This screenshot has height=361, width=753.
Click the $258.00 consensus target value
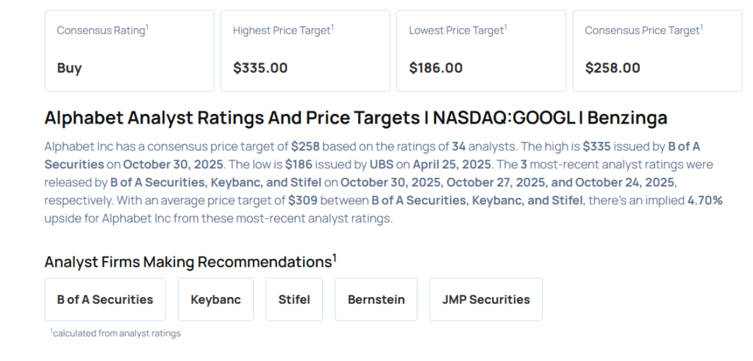(612, 68)
